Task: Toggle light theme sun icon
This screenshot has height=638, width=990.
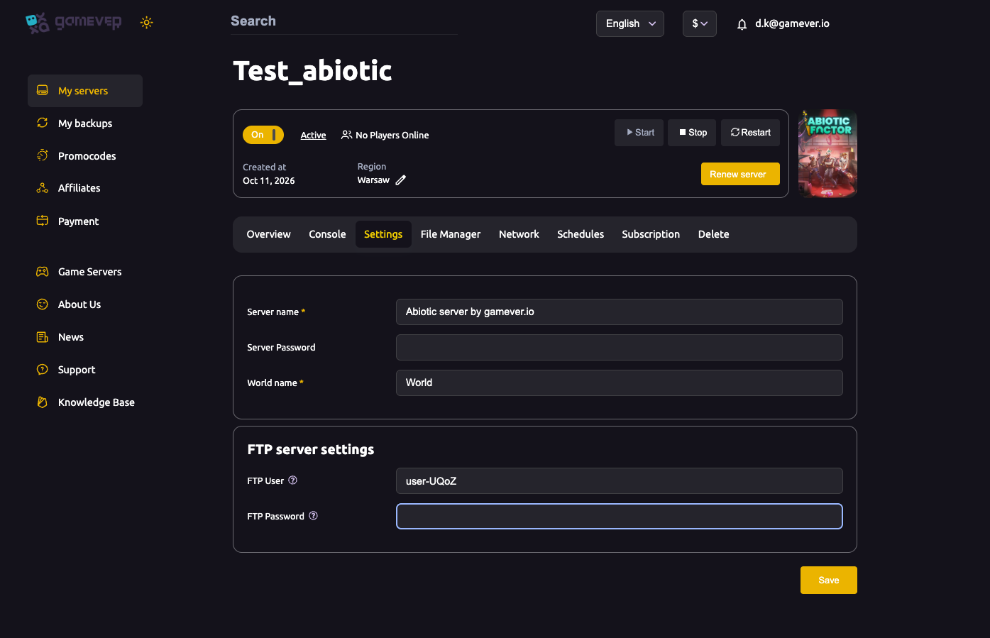Action: (x=146, y=23)
